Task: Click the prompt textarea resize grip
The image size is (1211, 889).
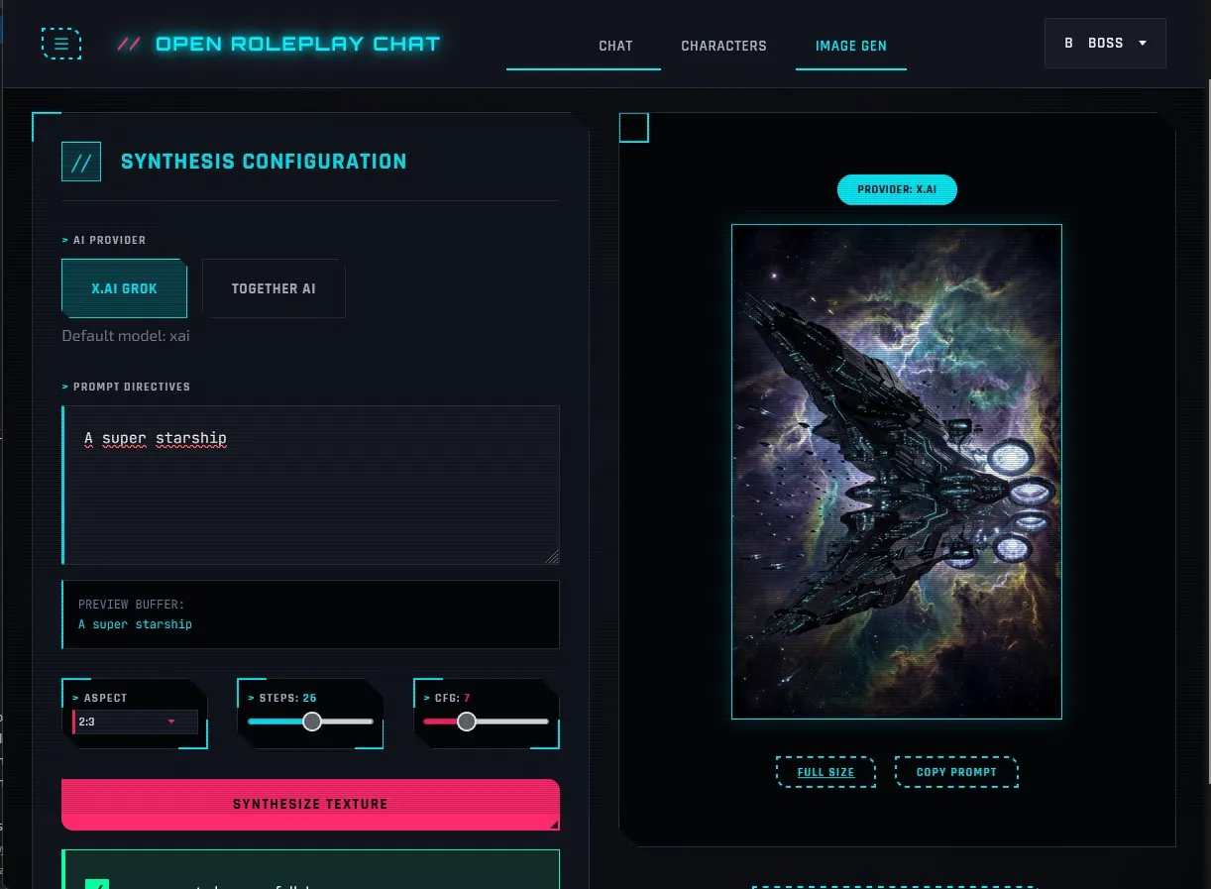Action: tap(552, 557)
